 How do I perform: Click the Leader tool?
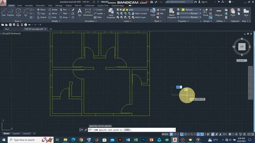click(x=98, y=14)
